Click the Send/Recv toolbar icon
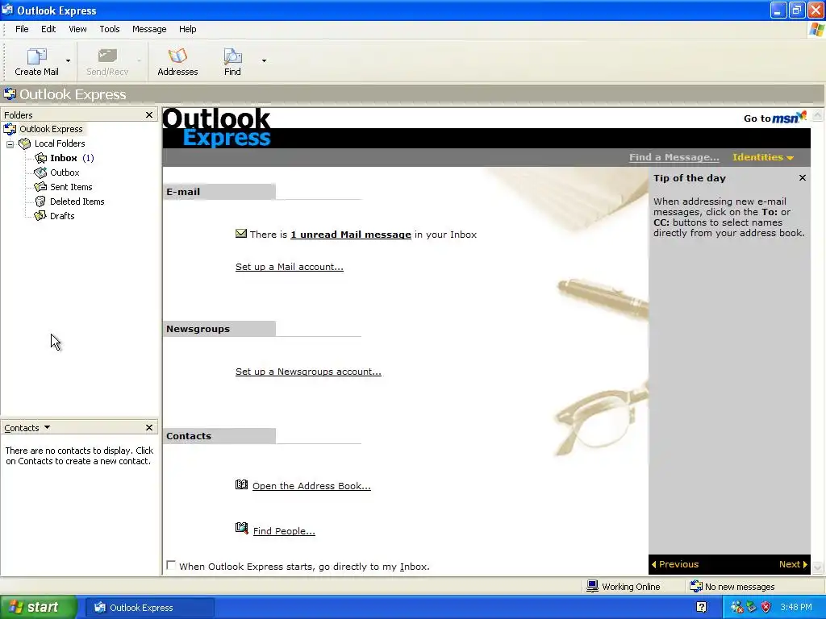 pyautogui.click(x=107, y=56)
